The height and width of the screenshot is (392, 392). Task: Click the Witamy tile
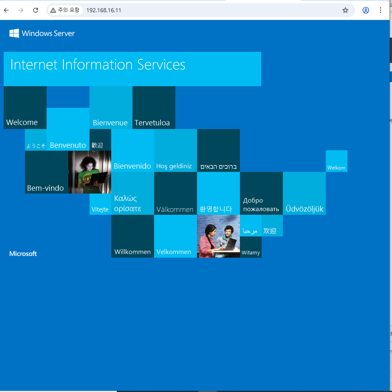251,247
